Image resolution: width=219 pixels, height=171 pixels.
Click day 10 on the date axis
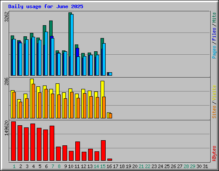point(71,166)
